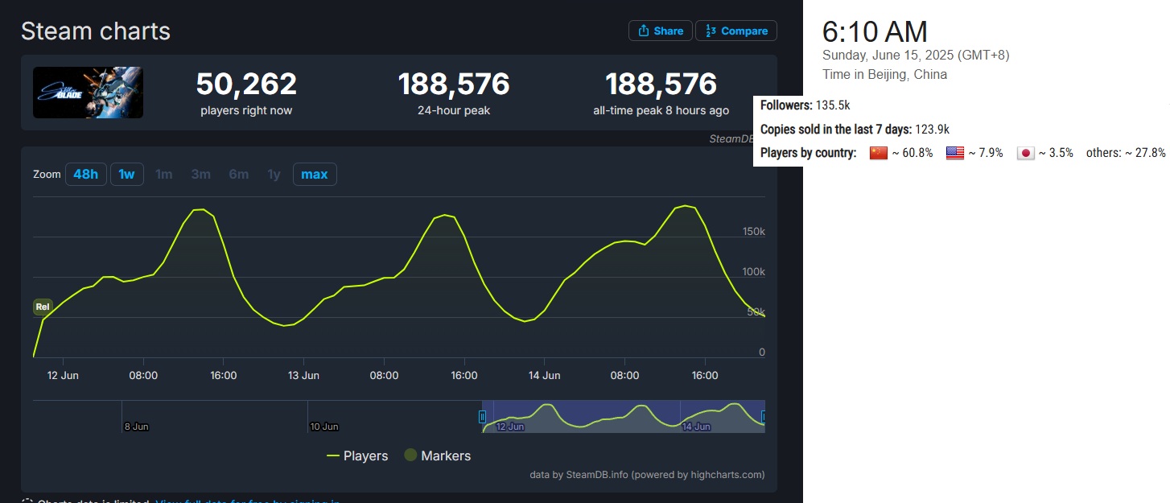Click the others ~ 27.8% value
The image size is (1170, 503).
coord(1126,153)
